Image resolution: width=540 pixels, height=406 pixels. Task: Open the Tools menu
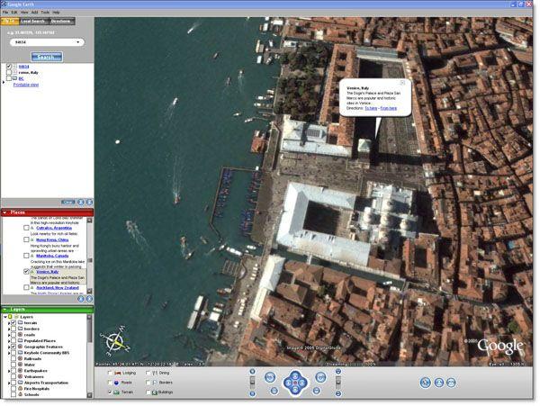click(x=45, y=12)
